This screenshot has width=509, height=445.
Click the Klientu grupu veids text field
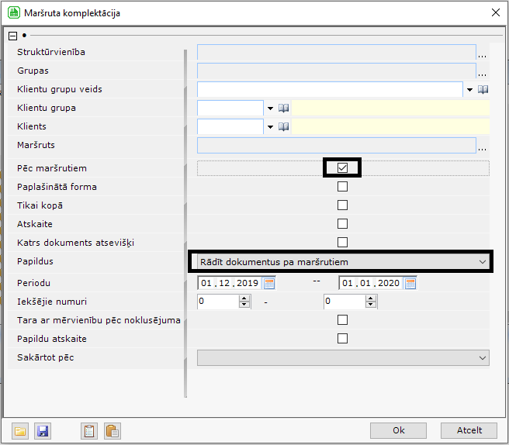click(x=330, y=89)
